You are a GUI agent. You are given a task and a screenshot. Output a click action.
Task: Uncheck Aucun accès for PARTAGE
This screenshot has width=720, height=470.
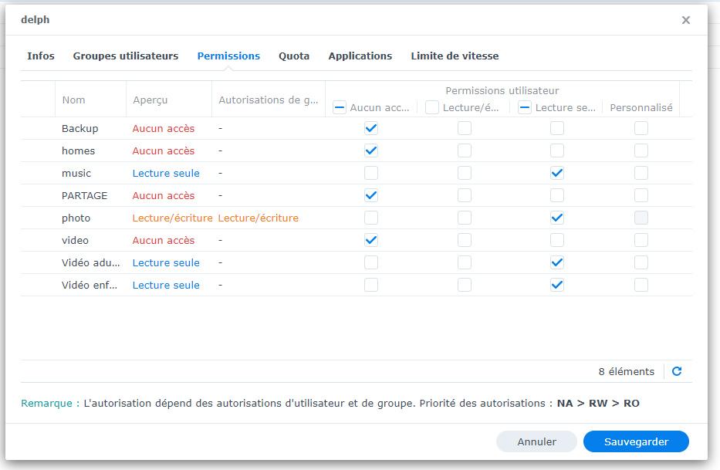pos(371,196)
